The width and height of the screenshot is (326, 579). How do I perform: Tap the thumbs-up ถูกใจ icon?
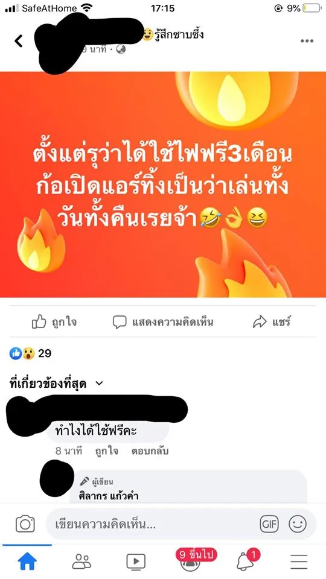(x=39, y=321)
